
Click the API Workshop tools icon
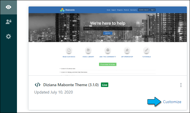click(127, 50)
